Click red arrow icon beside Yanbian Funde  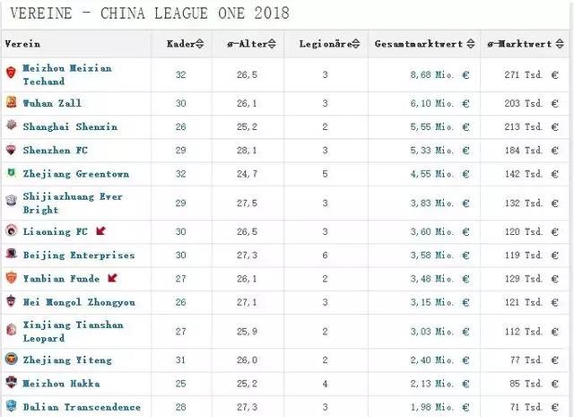click(x=112, y=278)
